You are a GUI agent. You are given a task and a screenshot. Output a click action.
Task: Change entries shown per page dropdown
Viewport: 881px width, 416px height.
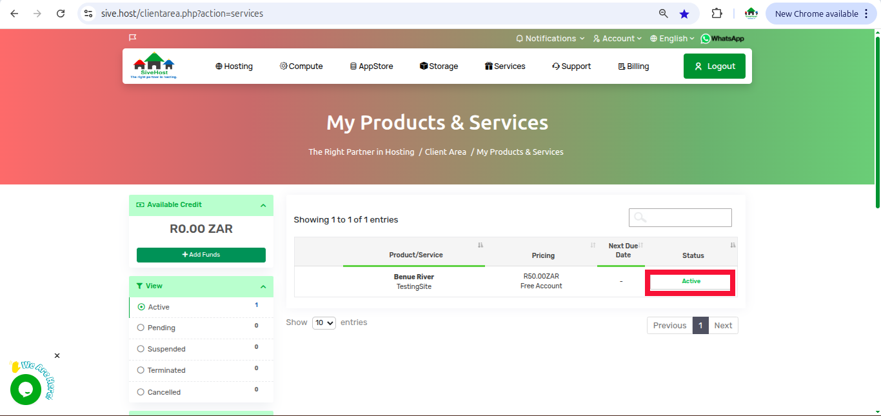[324, 322]
